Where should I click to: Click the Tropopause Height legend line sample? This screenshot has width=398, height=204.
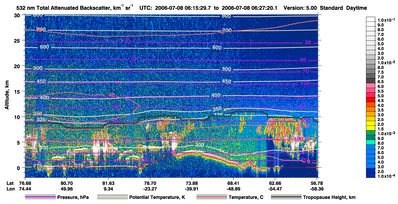pyautogui.click(x=286, y=197)
